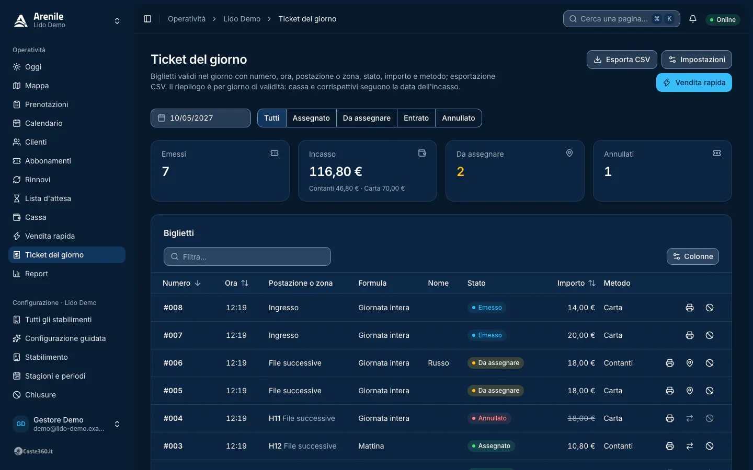Expand the Arenile establishment switcher
This screenshot has height=470, width=753.
(x=67, y=21)
